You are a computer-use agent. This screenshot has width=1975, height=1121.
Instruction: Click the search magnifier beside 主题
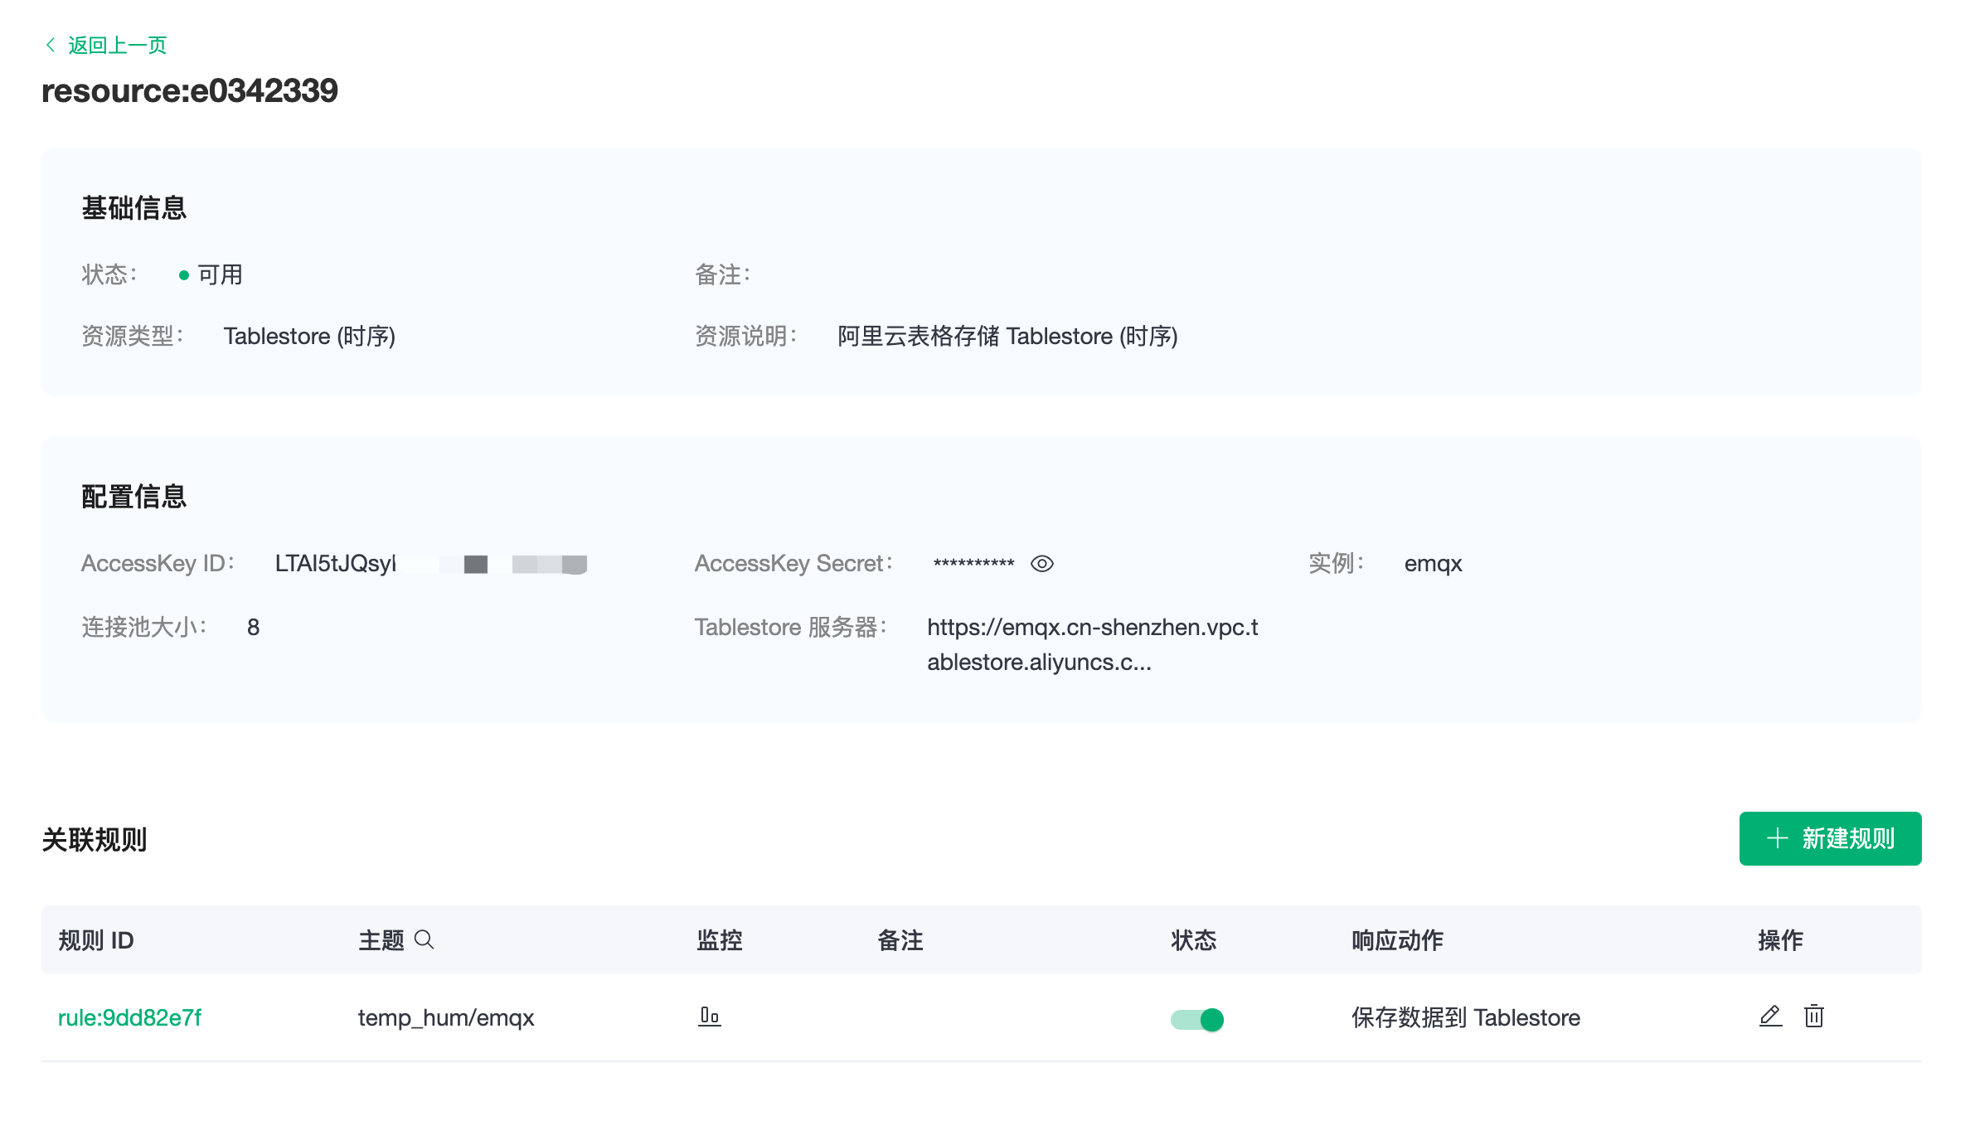(424, 939)
